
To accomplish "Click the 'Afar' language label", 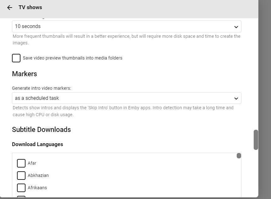I will pyautogui.click(x=32, y=163).
